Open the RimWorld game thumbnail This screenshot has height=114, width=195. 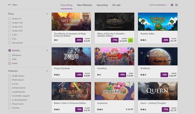click(x=158, y=56)
